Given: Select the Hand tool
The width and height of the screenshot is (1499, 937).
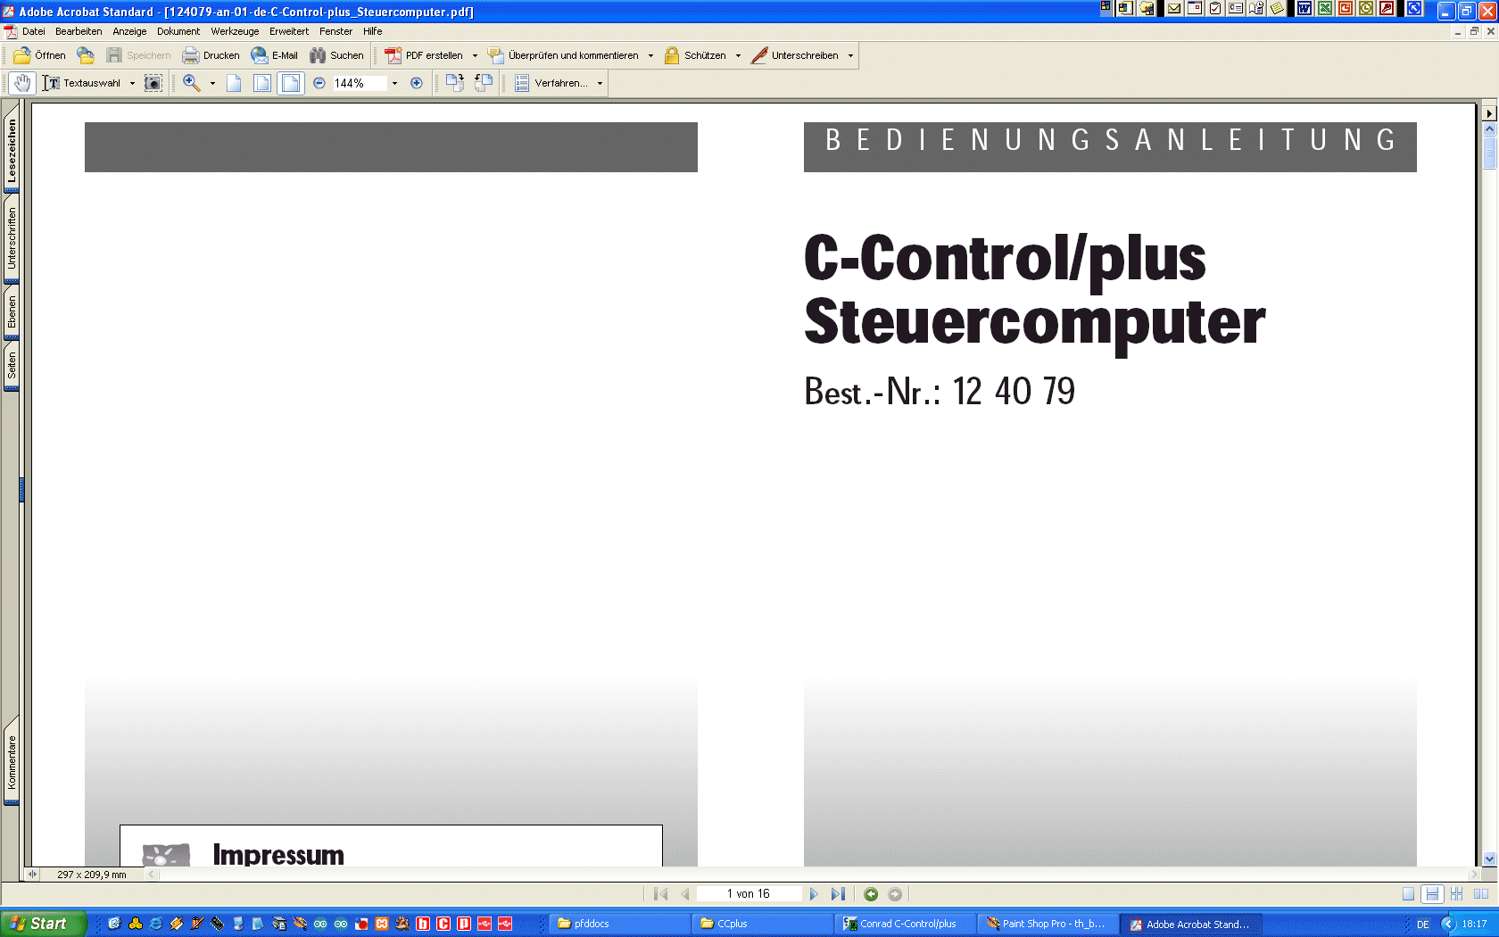Looking at the screenshot, I should click(x=22, y=83).
